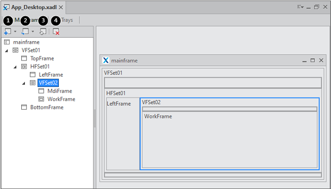The height and width of the screenshot is (189, 331).
Task: Click the change frame type refresh icon
Action: click(43, 31)
